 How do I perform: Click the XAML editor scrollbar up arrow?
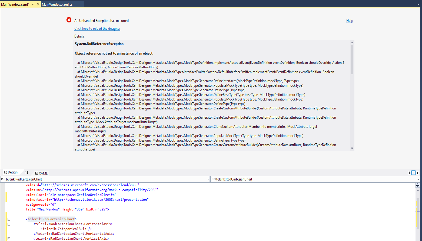click(418, 190)
